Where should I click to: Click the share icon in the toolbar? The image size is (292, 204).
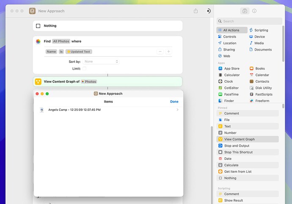(196, 11)
